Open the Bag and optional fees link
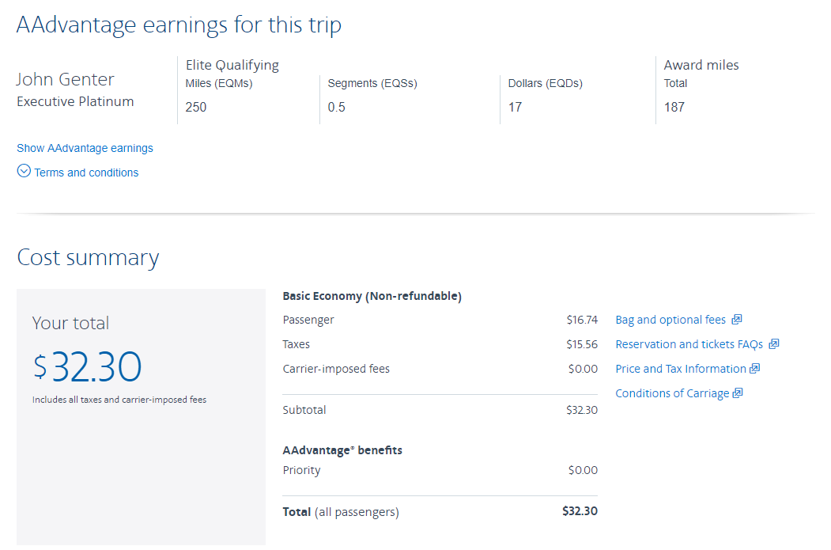 (x=670, y=320)
